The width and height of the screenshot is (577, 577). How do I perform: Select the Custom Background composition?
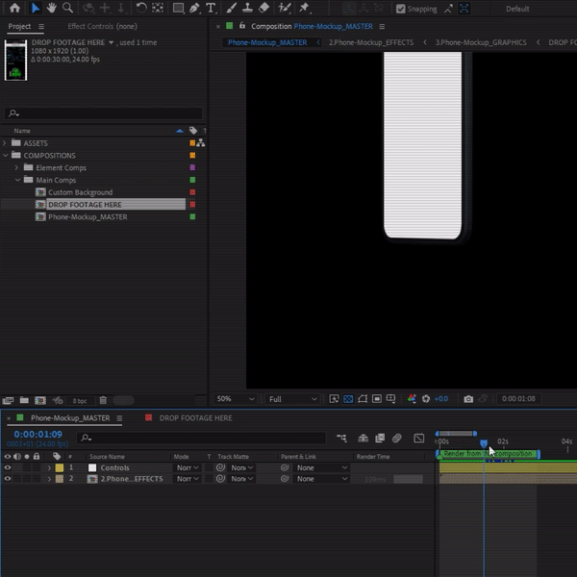pyautogui.click(x=80, y=192)
